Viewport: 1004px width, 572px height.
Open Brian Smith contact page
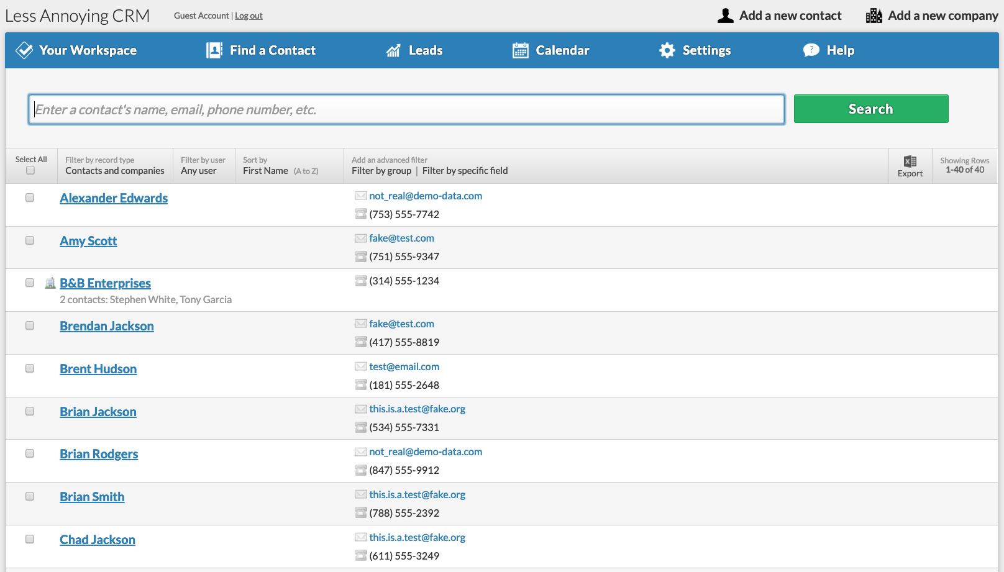(x=92, y=497)
